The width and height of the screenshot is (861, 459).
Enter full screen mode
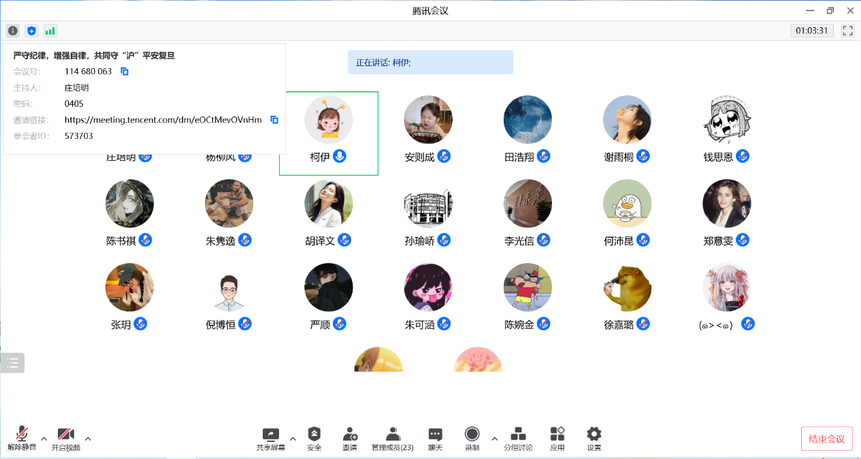point(847,31)
